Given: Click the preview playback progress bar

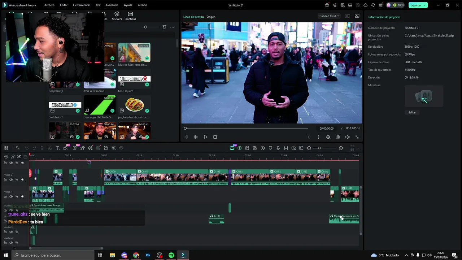Looking at the screenshot, I should click(x=246, y=128).
